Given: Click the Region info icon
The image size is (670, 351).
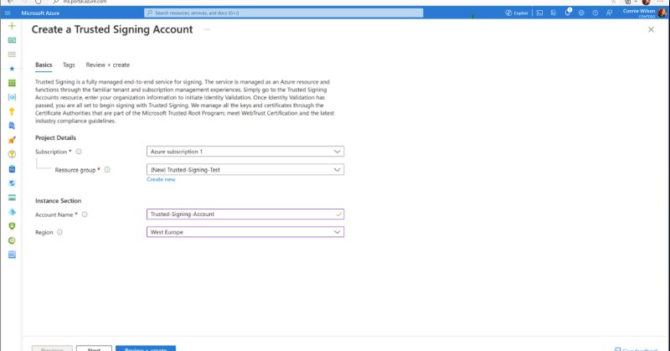Looking at the screenshot, I should [x=59, y=232].
